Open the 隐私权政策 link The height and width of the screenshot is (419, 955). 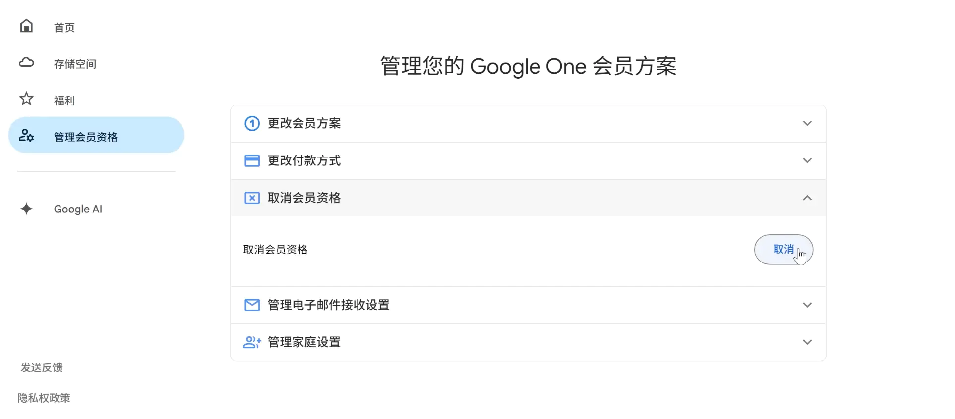(44, 398)
